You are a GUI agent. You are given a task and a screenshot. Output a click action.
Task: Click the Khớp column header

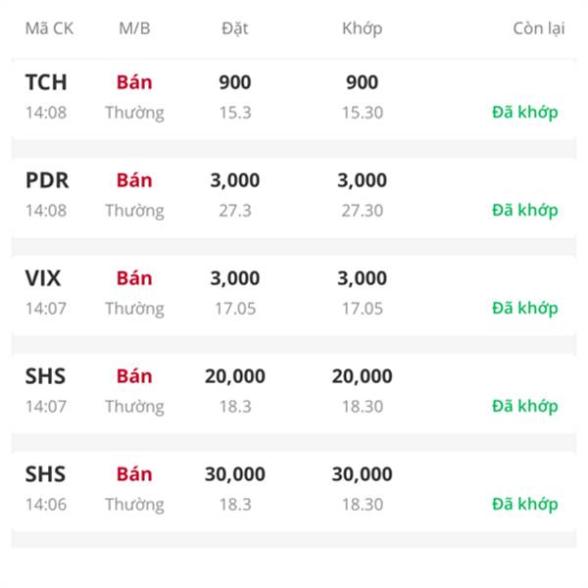point(362,27)
